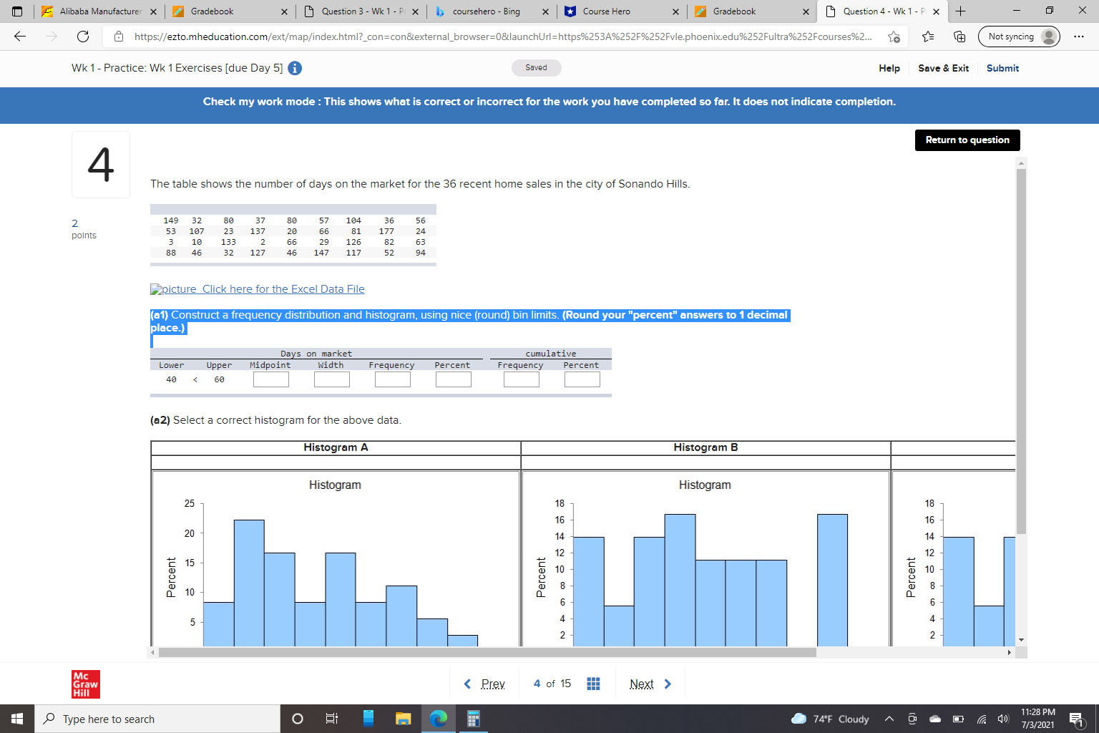The height and width of the screenshot is (733, 1099).
Task: Open File Explorer from the taskbar
Action: click(x=403, y=719)
